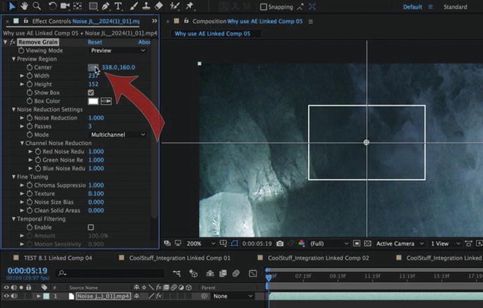
Task: Click the Box Color eyedropper
Action: (106, 101)
